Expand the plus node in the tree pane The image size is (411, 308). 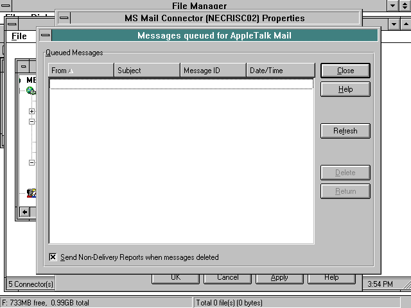(31, 111)
